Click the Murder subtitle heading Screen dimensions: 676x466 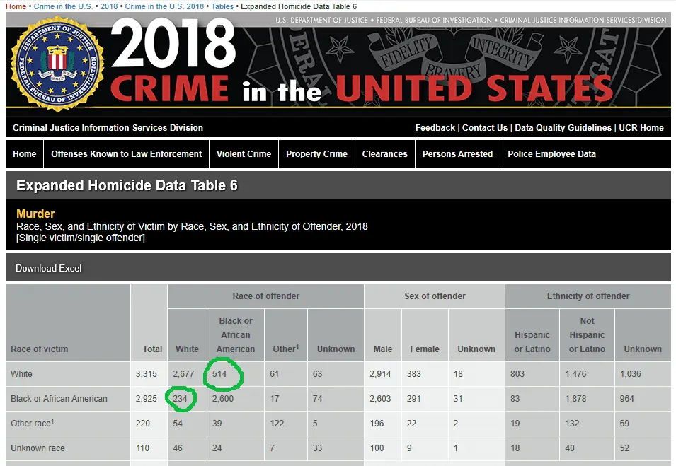click(x=35, y=214)
